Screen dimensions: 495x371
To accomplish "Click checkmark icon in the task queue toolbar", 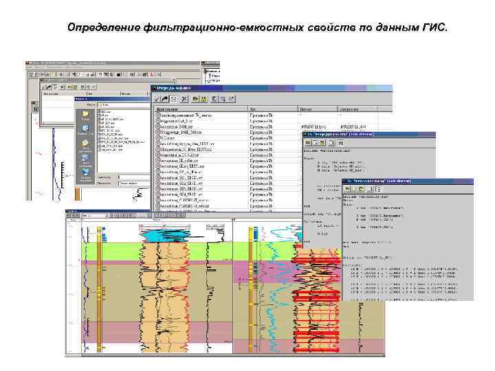I will [157, 99].
